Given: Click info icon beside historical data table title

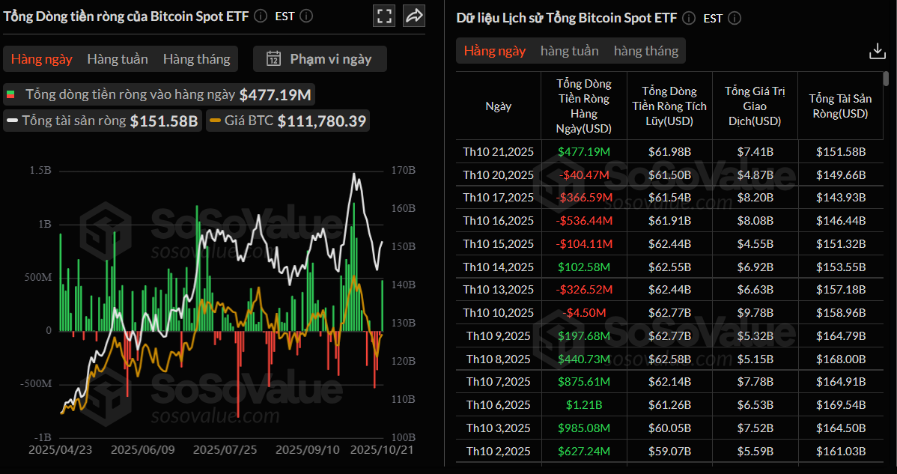Looking at the screenshot, I should pos(689,18).
